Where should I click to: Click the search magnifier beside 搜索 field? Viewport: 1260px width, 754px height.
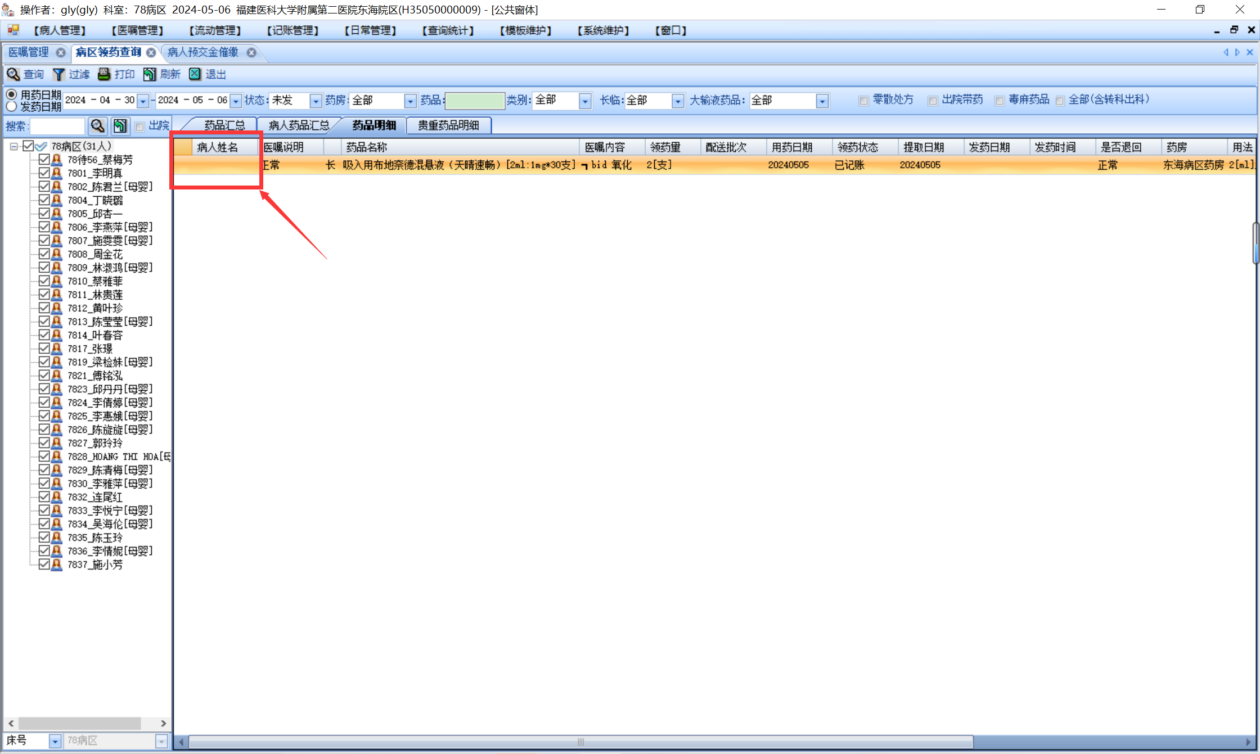(x=97, y=126)
